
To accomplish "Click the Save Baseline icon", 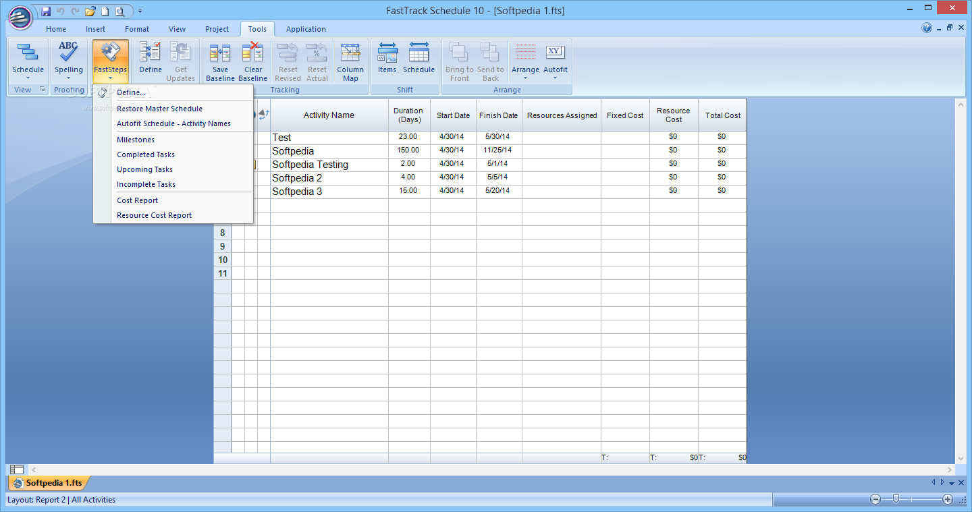I will (221, 61).
